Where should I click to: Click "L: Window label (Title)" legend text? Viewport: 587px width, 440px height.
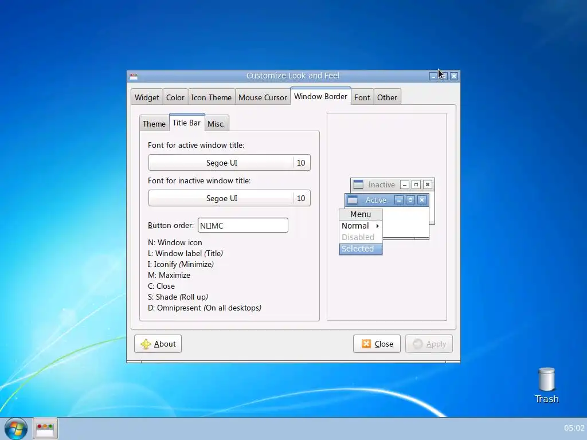(185, 253)
